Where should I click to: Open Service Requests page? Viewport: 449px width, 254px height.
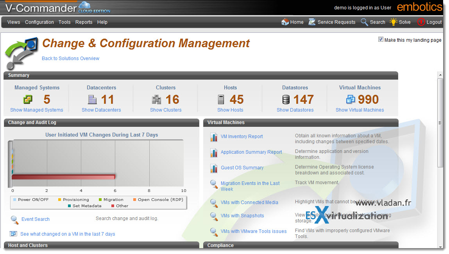(336, 22)
